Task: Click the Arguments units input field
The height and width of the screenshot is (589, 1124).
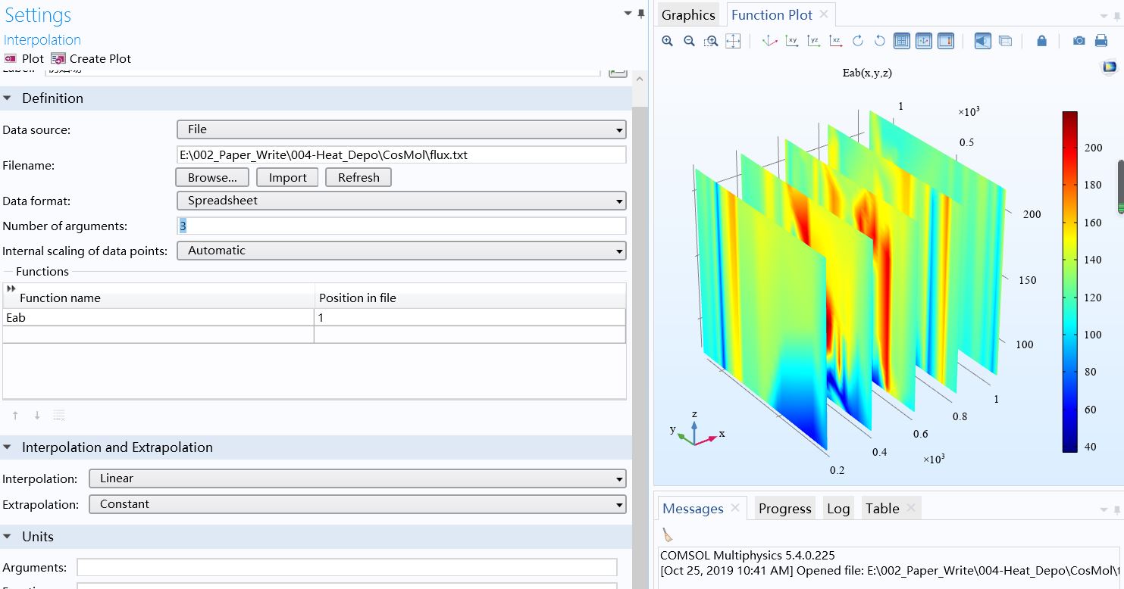Action: [x=347, y=567]
